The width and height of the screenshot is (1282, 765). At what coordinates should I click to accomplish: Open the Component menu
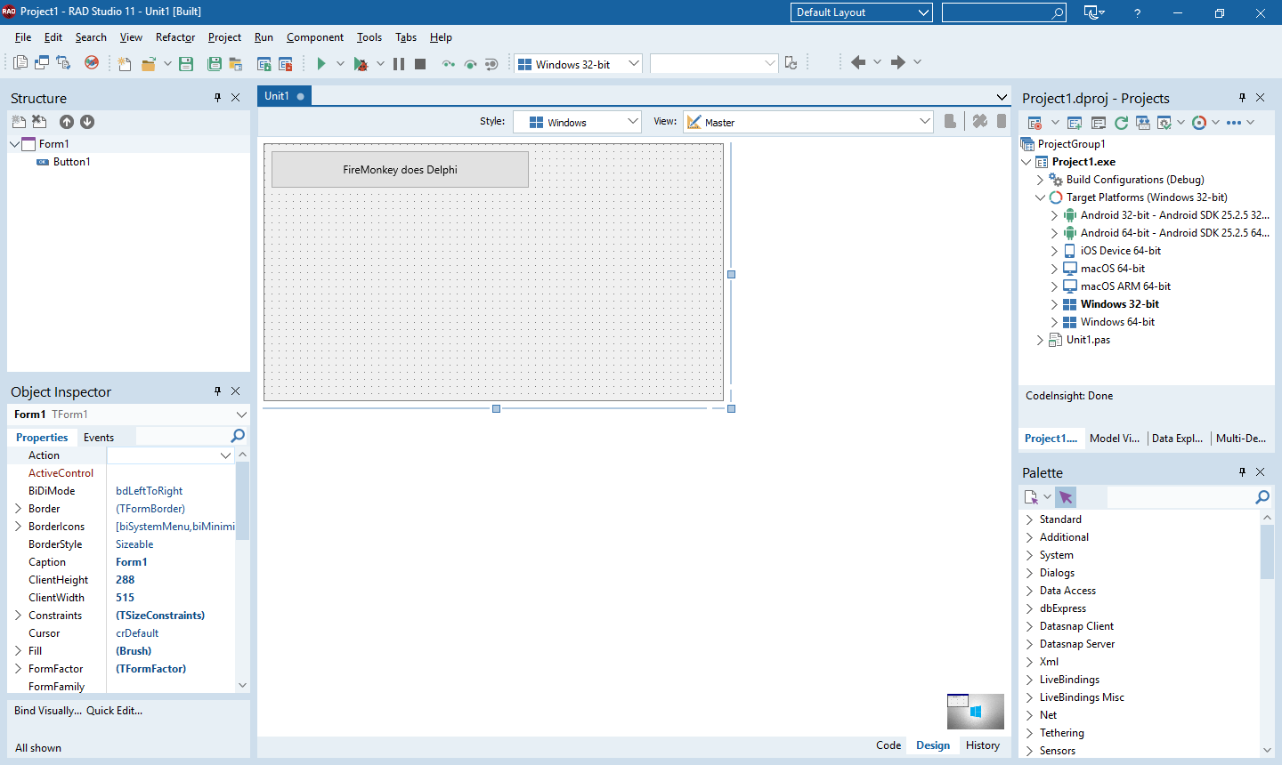point(315,37)
